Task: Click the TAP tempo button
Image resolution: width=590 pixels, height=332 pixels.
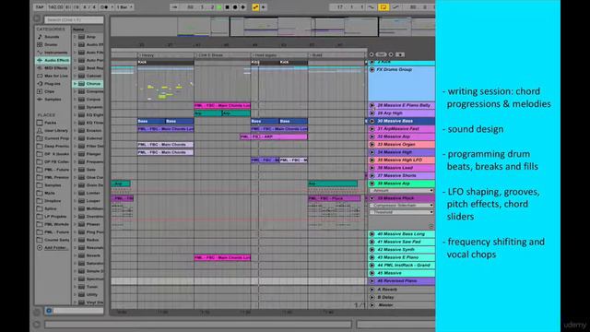Action: (x=40, y=7)
